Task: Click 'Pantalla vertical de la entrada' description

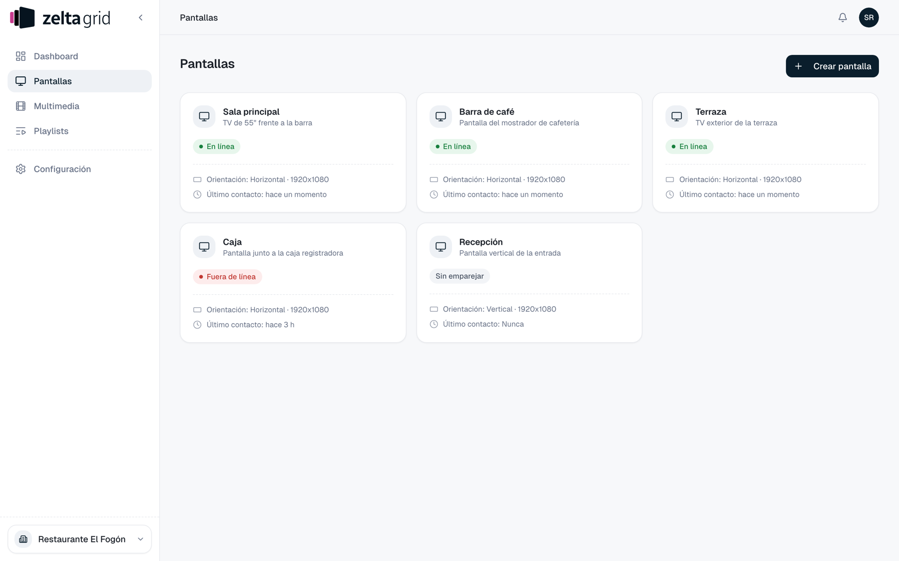Action: click(x=510, y=253)
